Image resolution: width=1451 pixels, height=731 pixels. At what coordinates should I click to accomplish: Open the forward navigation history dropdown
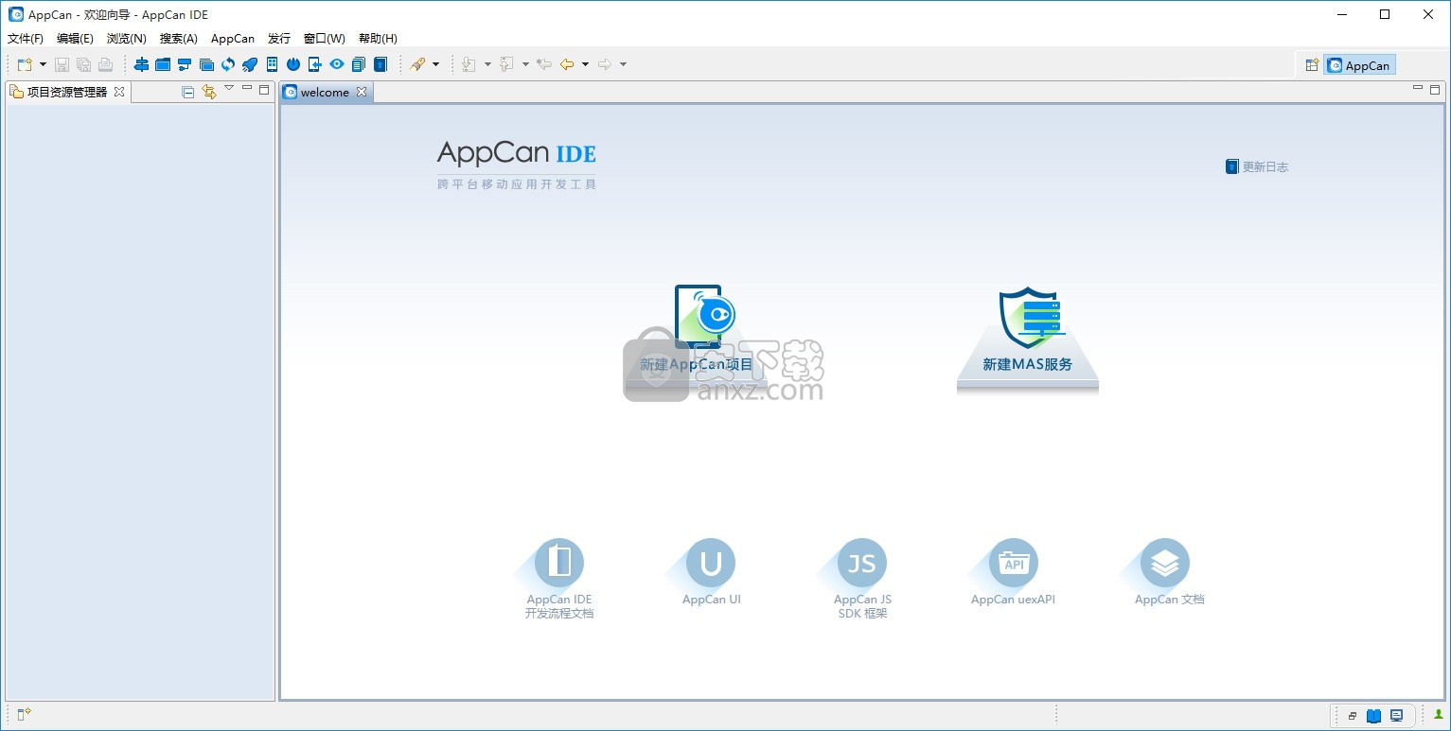click(623, 64)
